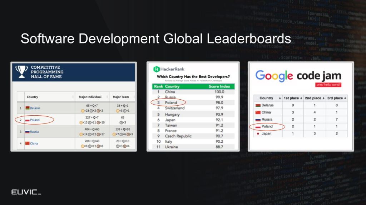Viewport: 366px width, 205px height.
Task: Click Belarus team score 38 + Q×1
Action: [x=123, y=105]
